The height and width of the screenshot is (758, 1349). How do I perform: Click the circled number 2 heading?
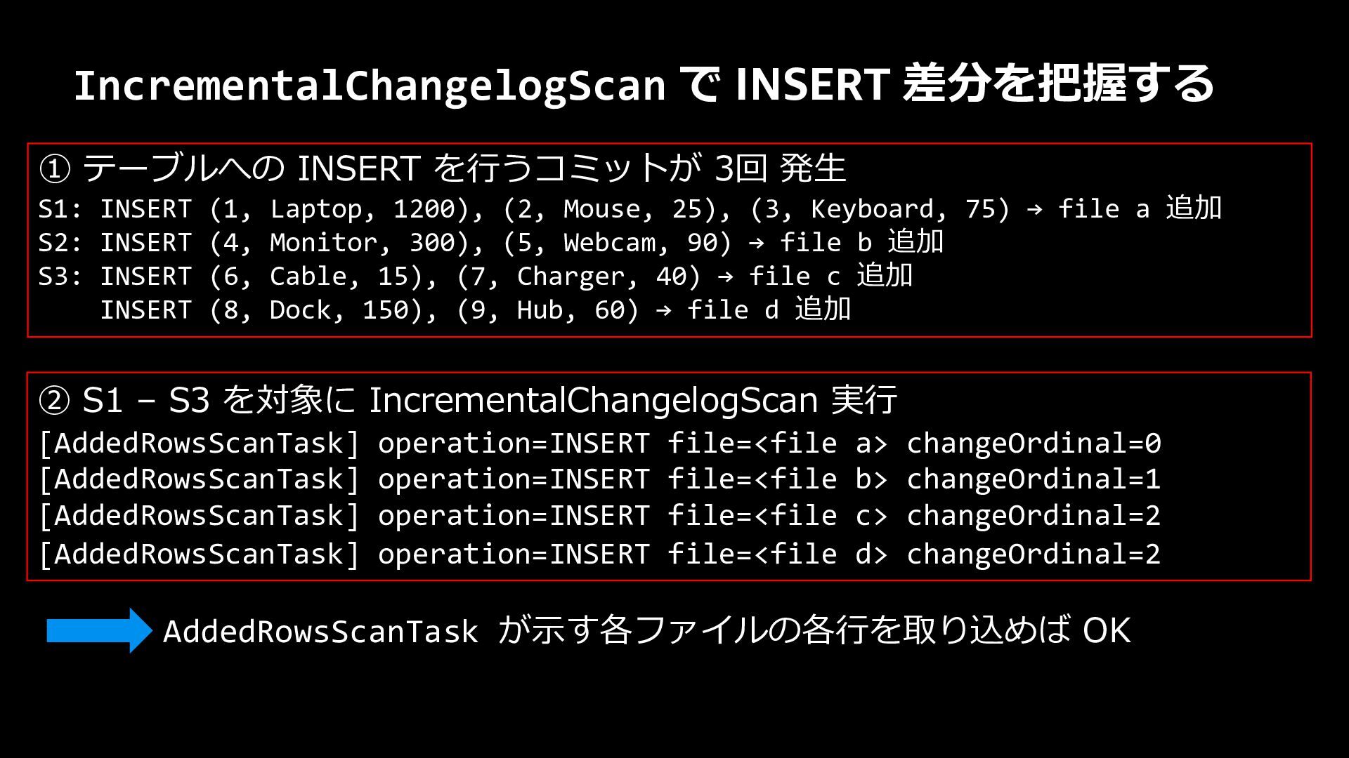468,400
